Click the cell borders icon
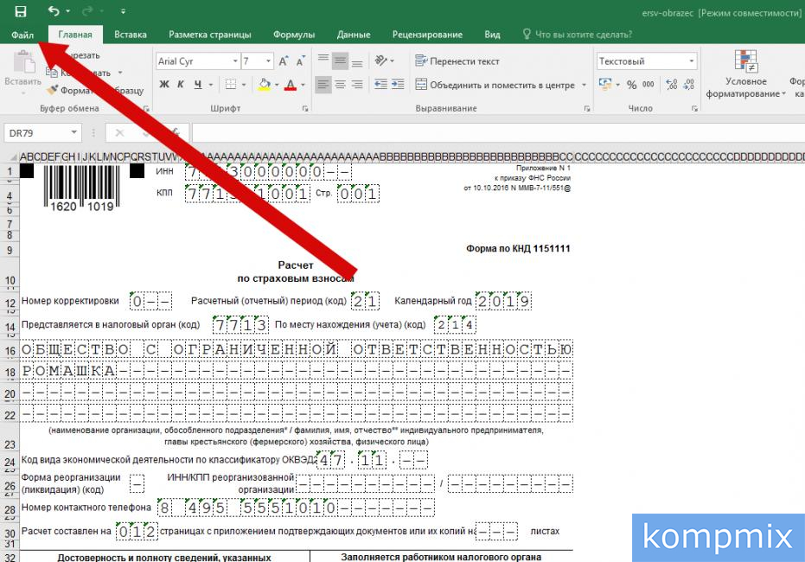Screen dimensions: 805x562 point(231,84)
